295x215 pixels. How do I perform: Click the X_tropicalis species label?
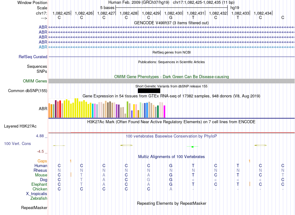(x=37, y=194)
